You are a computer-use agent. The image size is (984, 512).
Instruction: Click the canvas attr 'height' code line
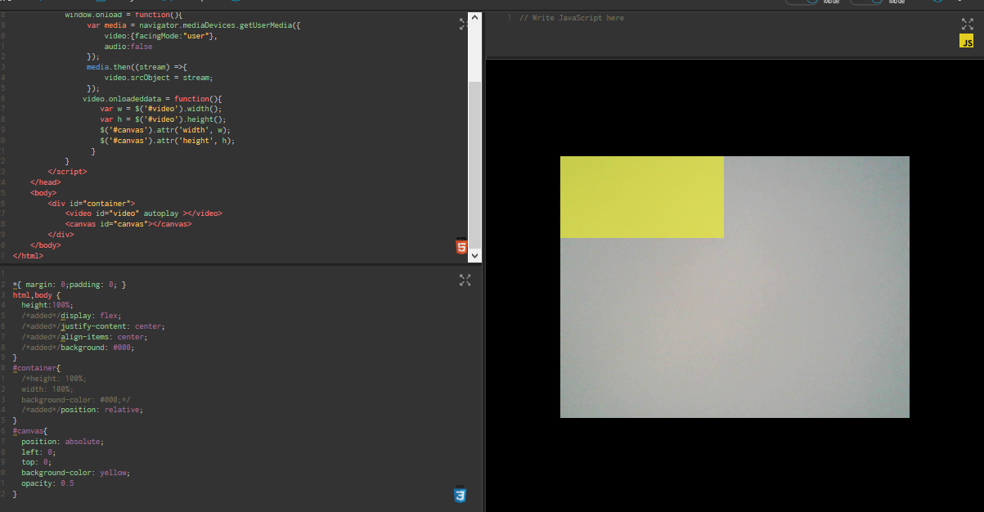[168, 141]
